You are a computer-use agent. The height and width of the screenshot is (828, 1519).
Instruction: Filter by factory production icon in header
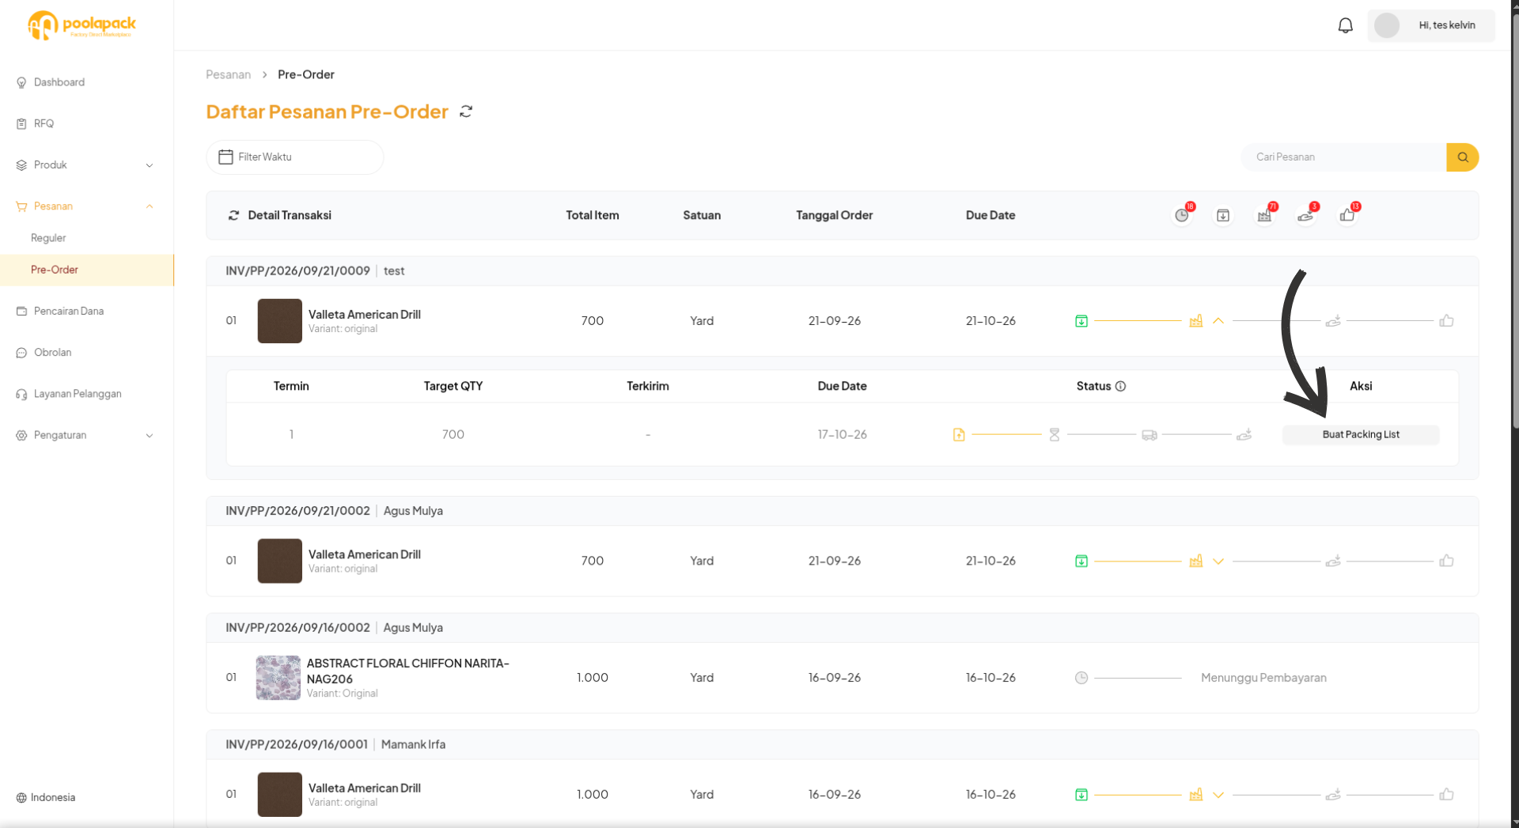[x=1264, y=215]
